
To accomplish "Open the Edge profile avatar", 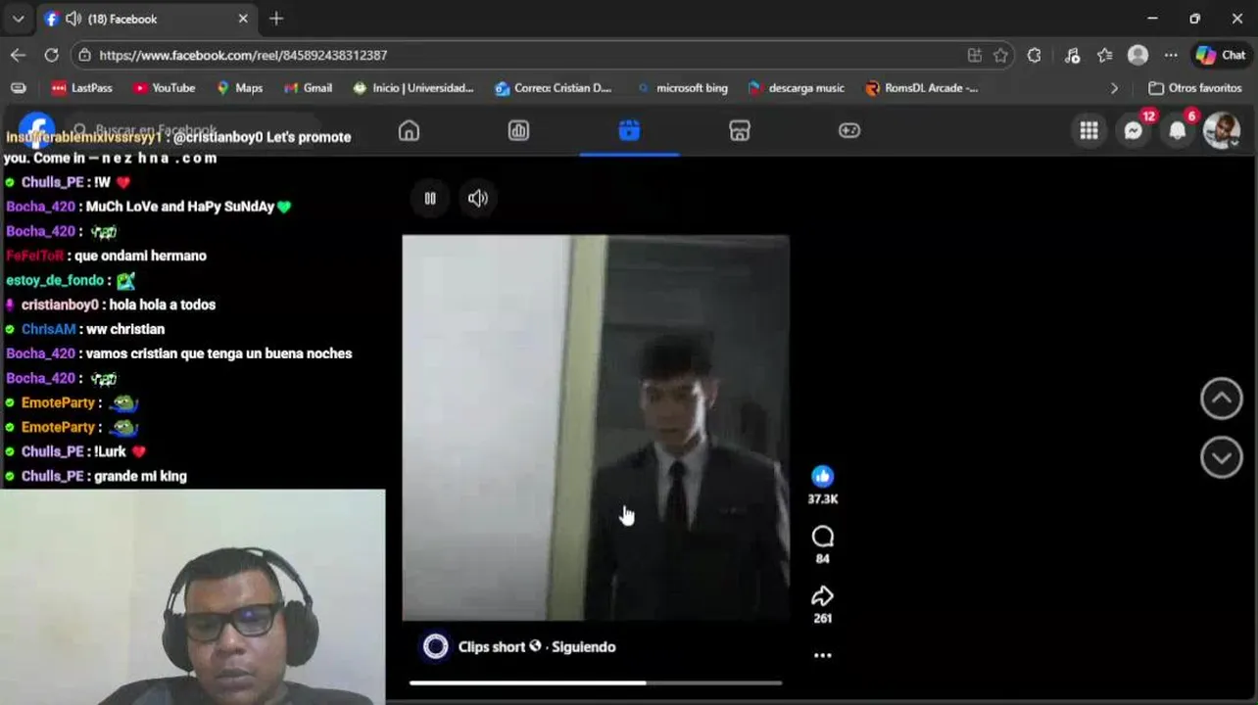I will coord(1137,56).
